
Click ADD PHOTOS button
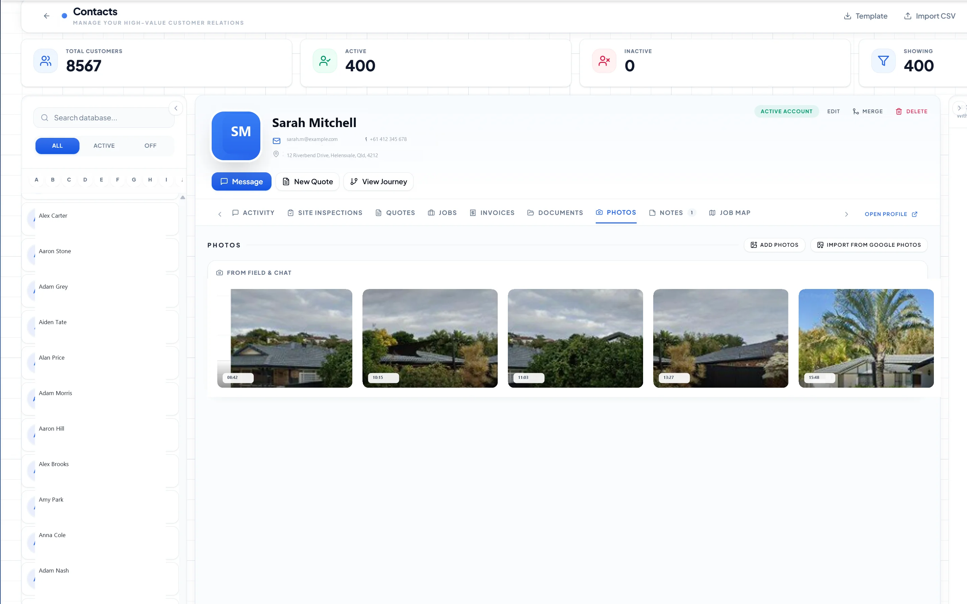point(774,245)
